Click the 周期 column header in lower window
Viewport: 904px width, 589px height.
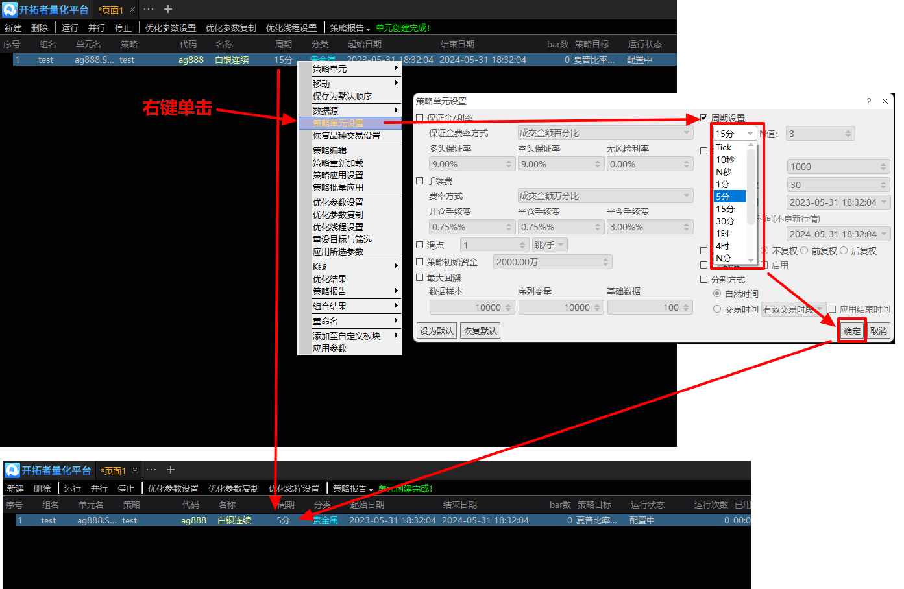click(x=286, y=505)
